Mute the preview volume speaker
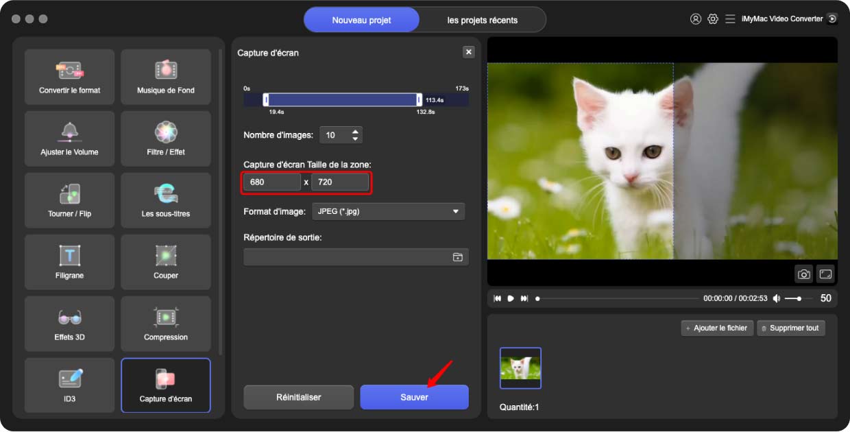The height and width of the screenshot is (432, 850). click(777, 299)
